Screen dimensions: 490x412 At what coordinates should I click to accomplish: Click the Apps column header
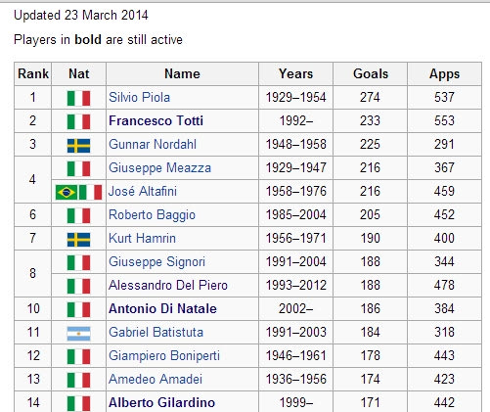pyautogui.click(x=444, y=73)
